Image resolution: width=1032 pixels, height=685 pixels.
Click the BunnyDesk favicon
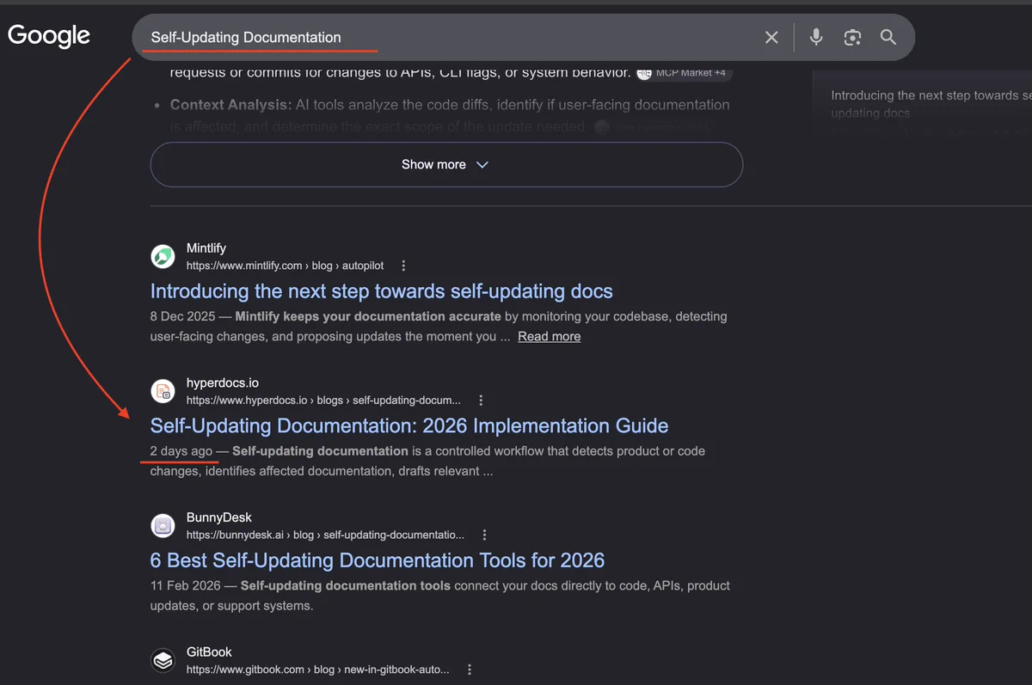pos(163,526)
